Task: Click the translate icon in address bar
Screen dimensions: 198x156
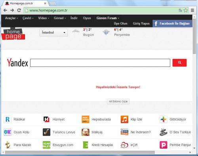Action: point(180,10)
